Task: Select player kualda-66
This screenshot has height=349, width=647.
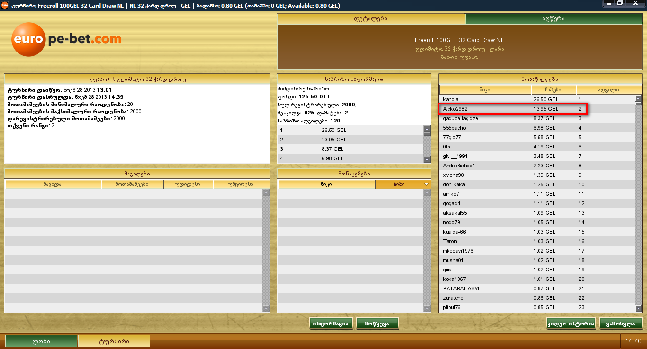Action: (537, 232)
